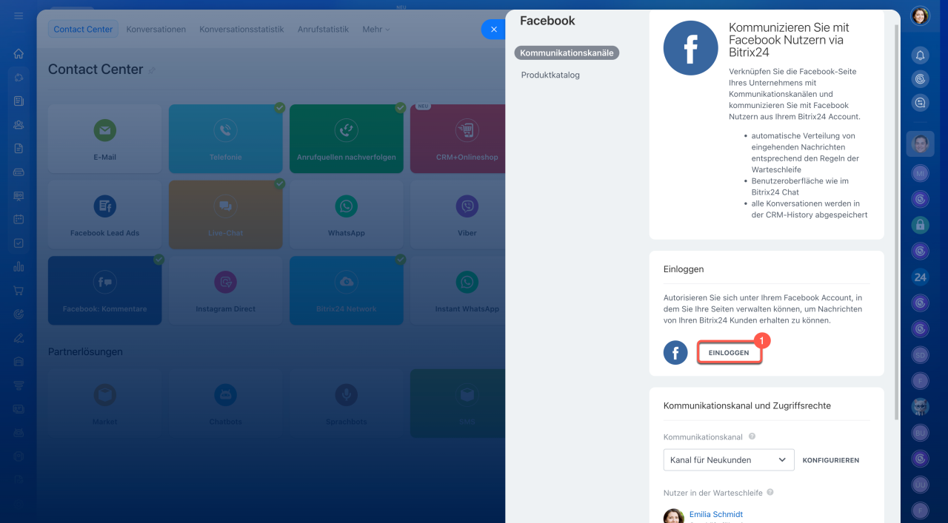Screen dimensions: 948x523
Task: Open the Market partner tile
Action: [x=104, y=403]
